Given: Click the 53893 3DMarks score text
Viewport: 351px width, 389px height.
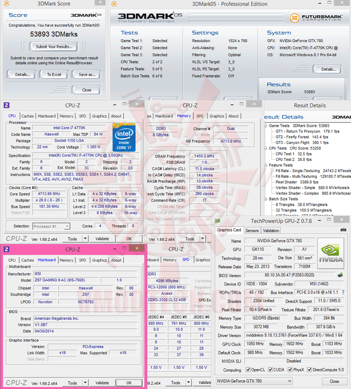Looking at the screenshot, I should coord(54,34).
